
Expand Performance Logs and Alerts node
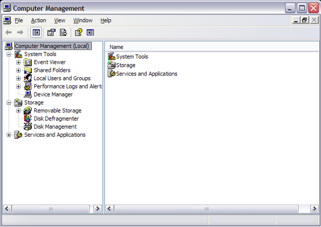point(19,87)
